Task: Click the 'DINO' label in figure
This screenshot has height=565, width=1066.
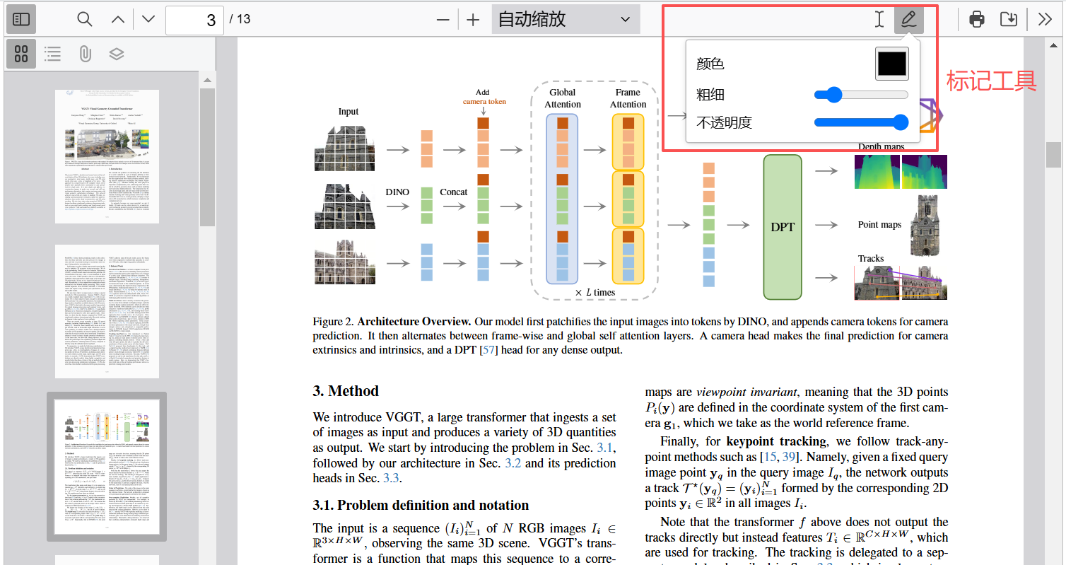Action: pyautogui.click(x=397, y=192)
